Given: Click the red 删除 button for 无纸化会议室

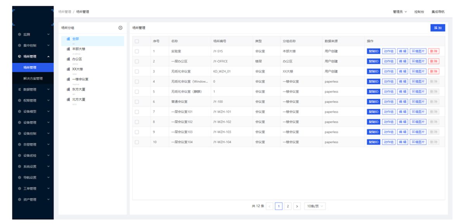Looking at the screenshot, I should [x=434, y=71].
